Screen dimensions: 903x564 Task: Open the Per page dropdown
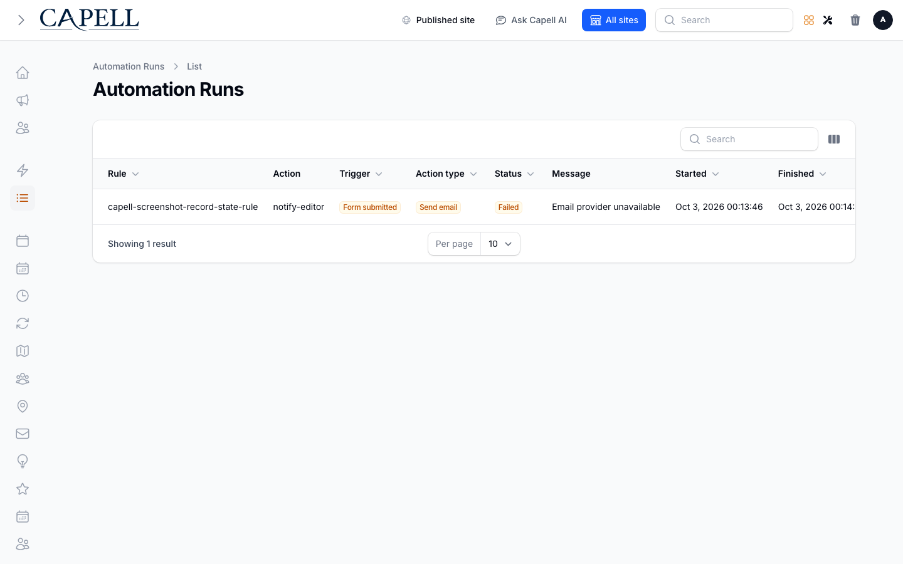coord(500,244)
